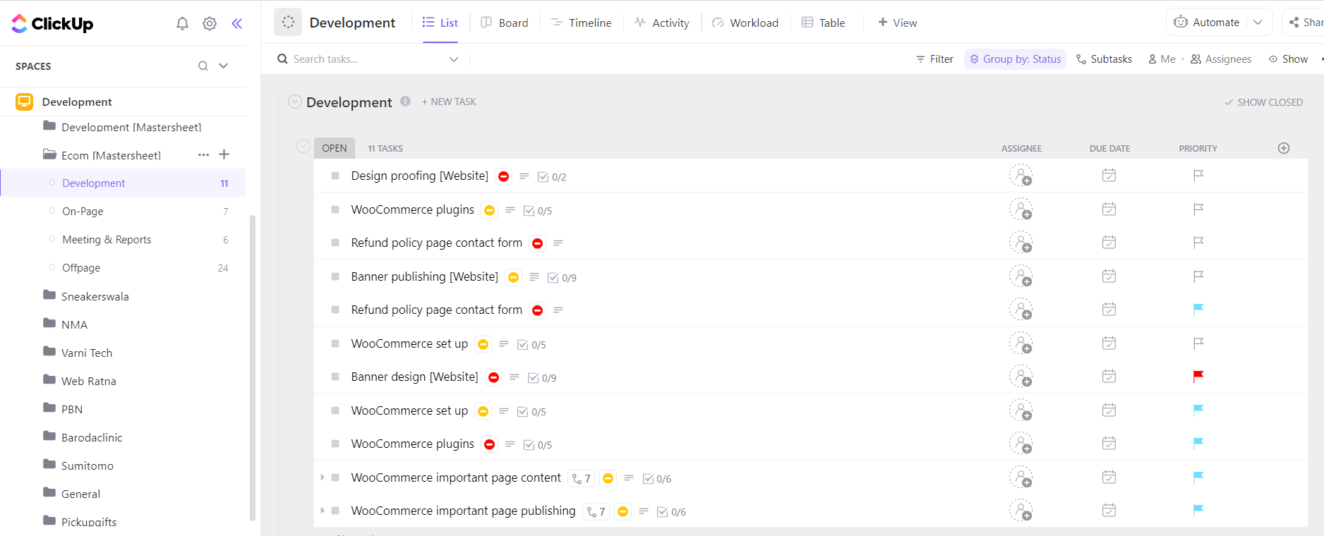Search spaces with magnifier icon
The height and width of the screenshot is (536, 1324).
203,66
